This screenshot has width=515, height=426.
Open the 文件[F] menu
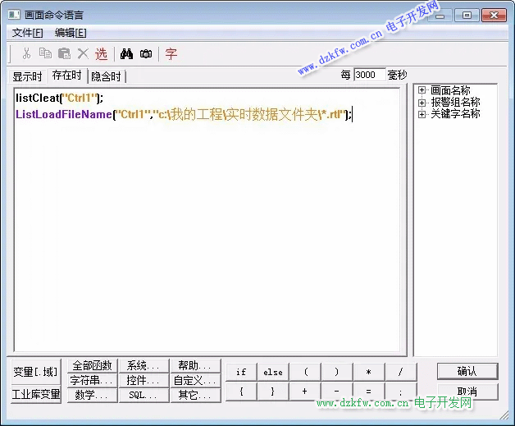(28, 33)
